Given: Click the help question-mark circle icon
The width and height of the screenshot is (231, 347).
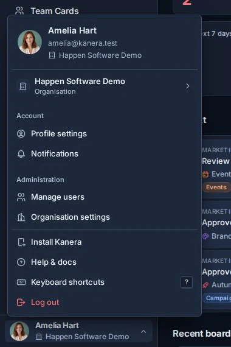Looking at the screenshot, I should coord(21,262).
